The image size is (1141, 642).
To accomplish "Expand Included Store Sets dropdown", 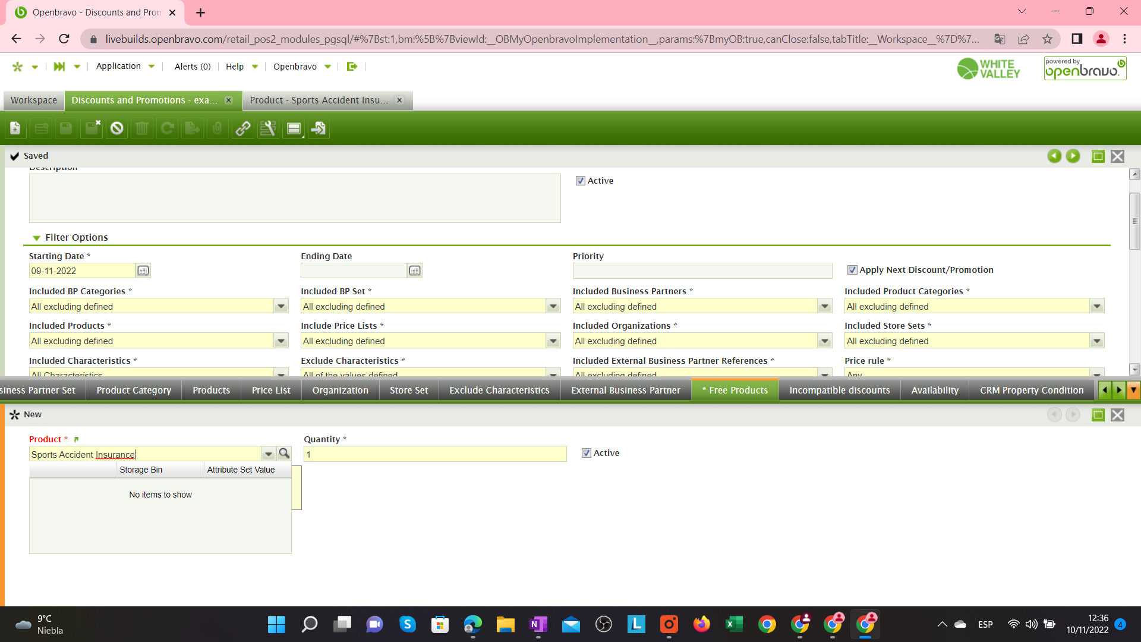I will pyautogui.click(x=1096, y=341).
